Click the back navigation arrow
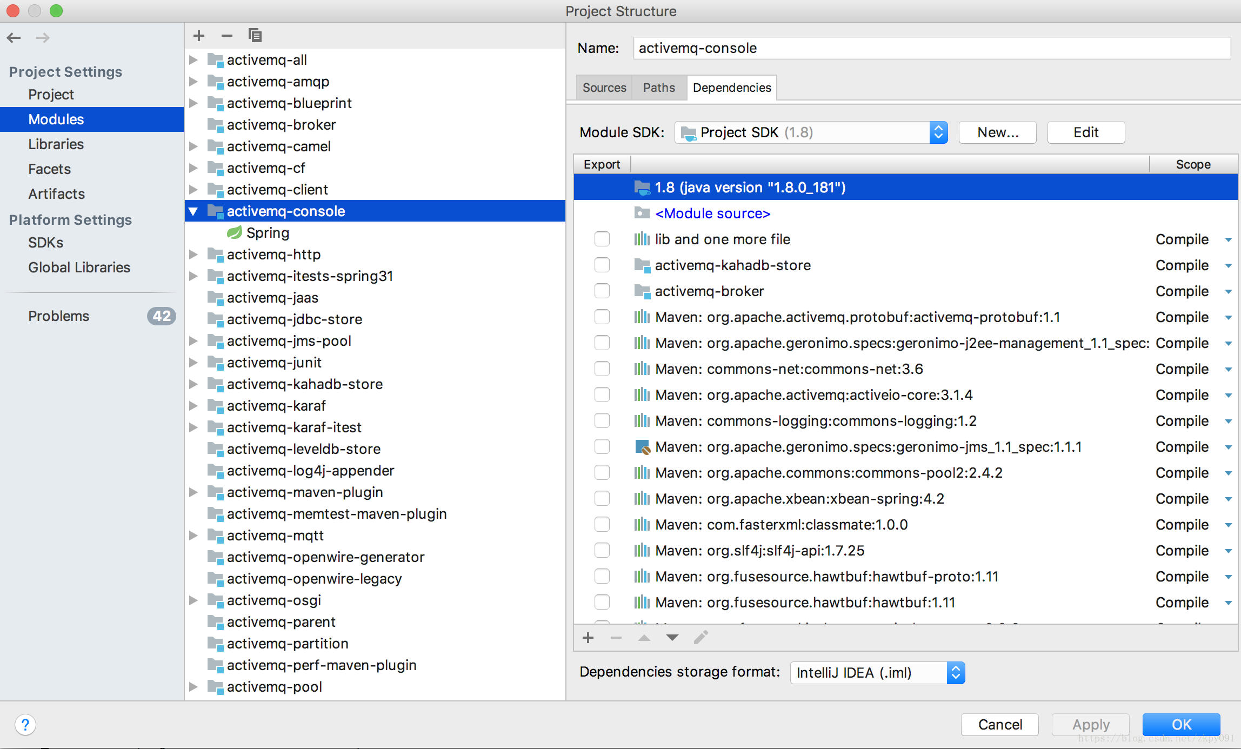Image resolution: width=1241 pixels, height=749 pixels. click(14, 38)
